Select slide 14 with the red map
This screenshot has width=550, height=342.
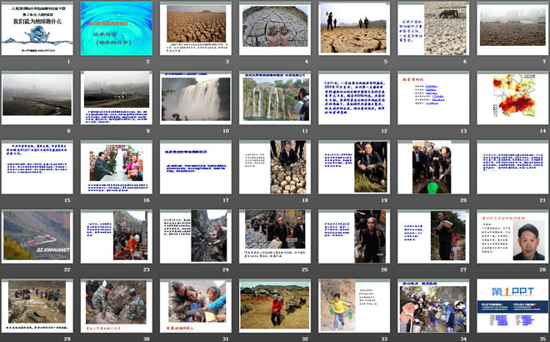[x=510, y=98]
